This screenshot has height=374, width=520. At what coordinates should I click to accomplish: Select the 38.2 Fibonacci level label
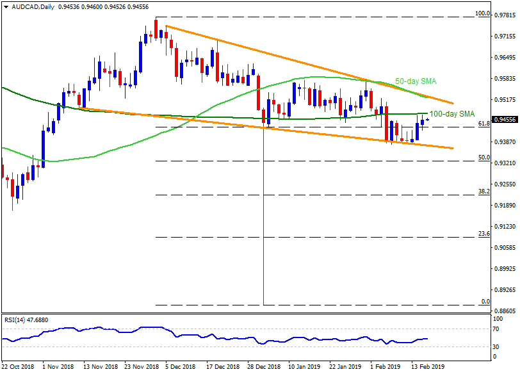(x=483, y=191)
